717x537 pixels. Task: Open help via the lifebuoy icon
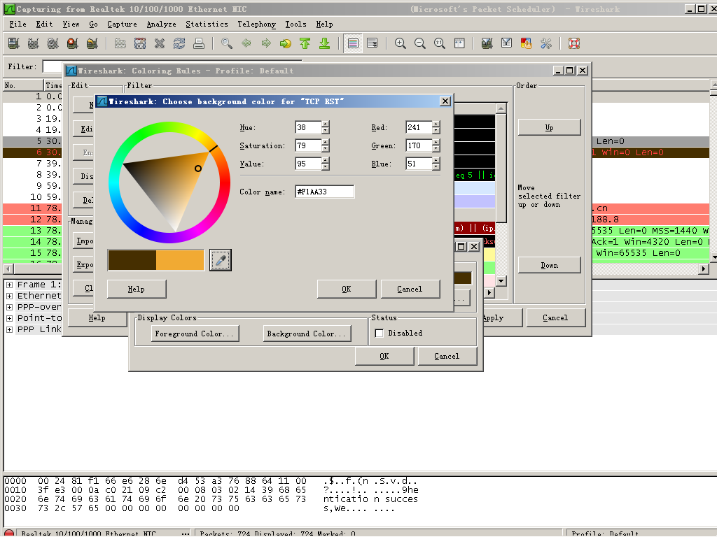(574, 43)
